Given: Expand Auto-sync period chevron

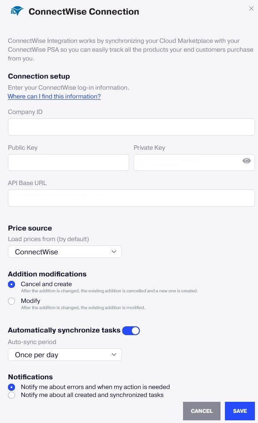Looking at the screenshot, I should [x=114, y=355].
